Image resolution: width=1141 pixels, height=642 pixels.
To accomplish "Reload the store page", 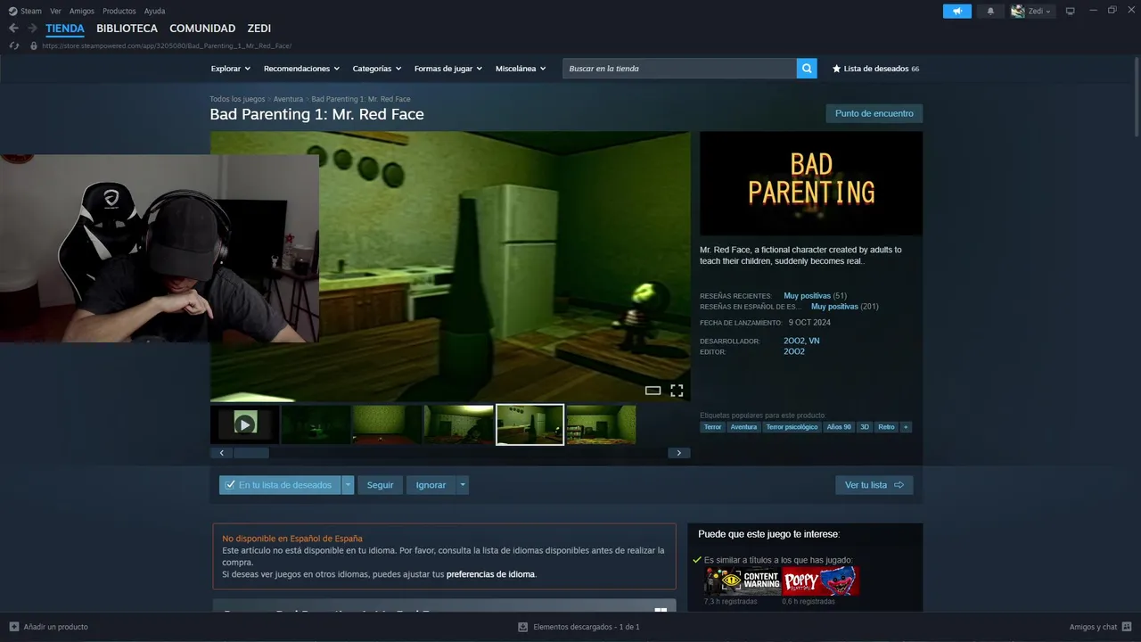I will tap(13, 45).
